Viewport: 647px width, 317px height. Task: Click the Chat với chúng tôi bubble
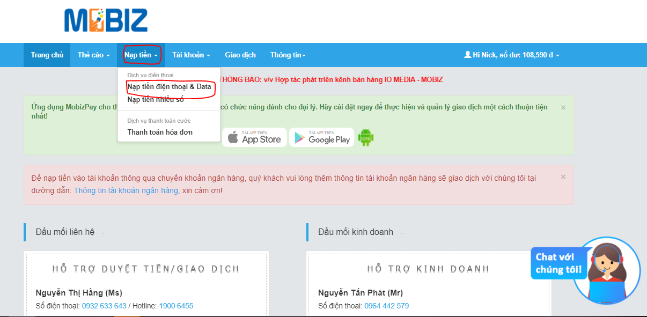[x=558, y=263]
